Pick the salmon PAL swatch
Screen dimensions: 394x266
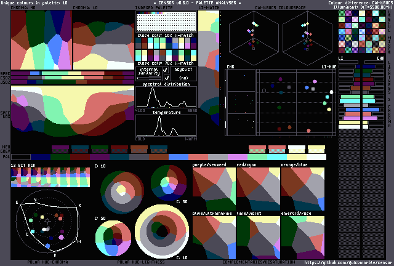(198, 157)
